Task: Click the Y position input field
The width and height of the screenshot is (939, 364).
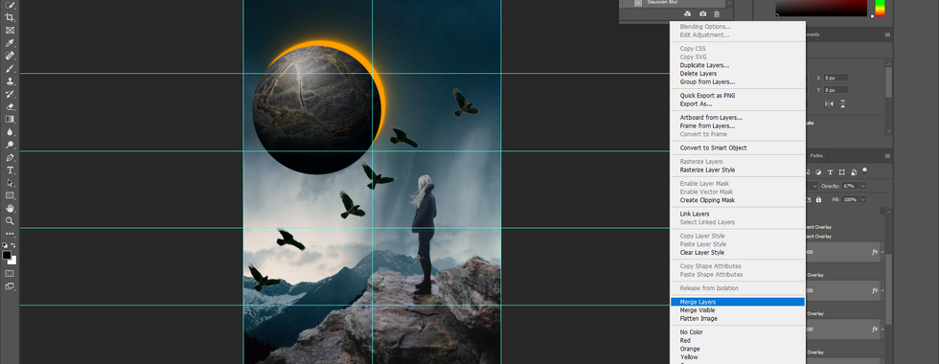Action: [836, 90]
